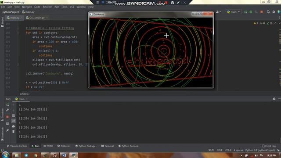Open TODO tool window

[x=48, y=146]
